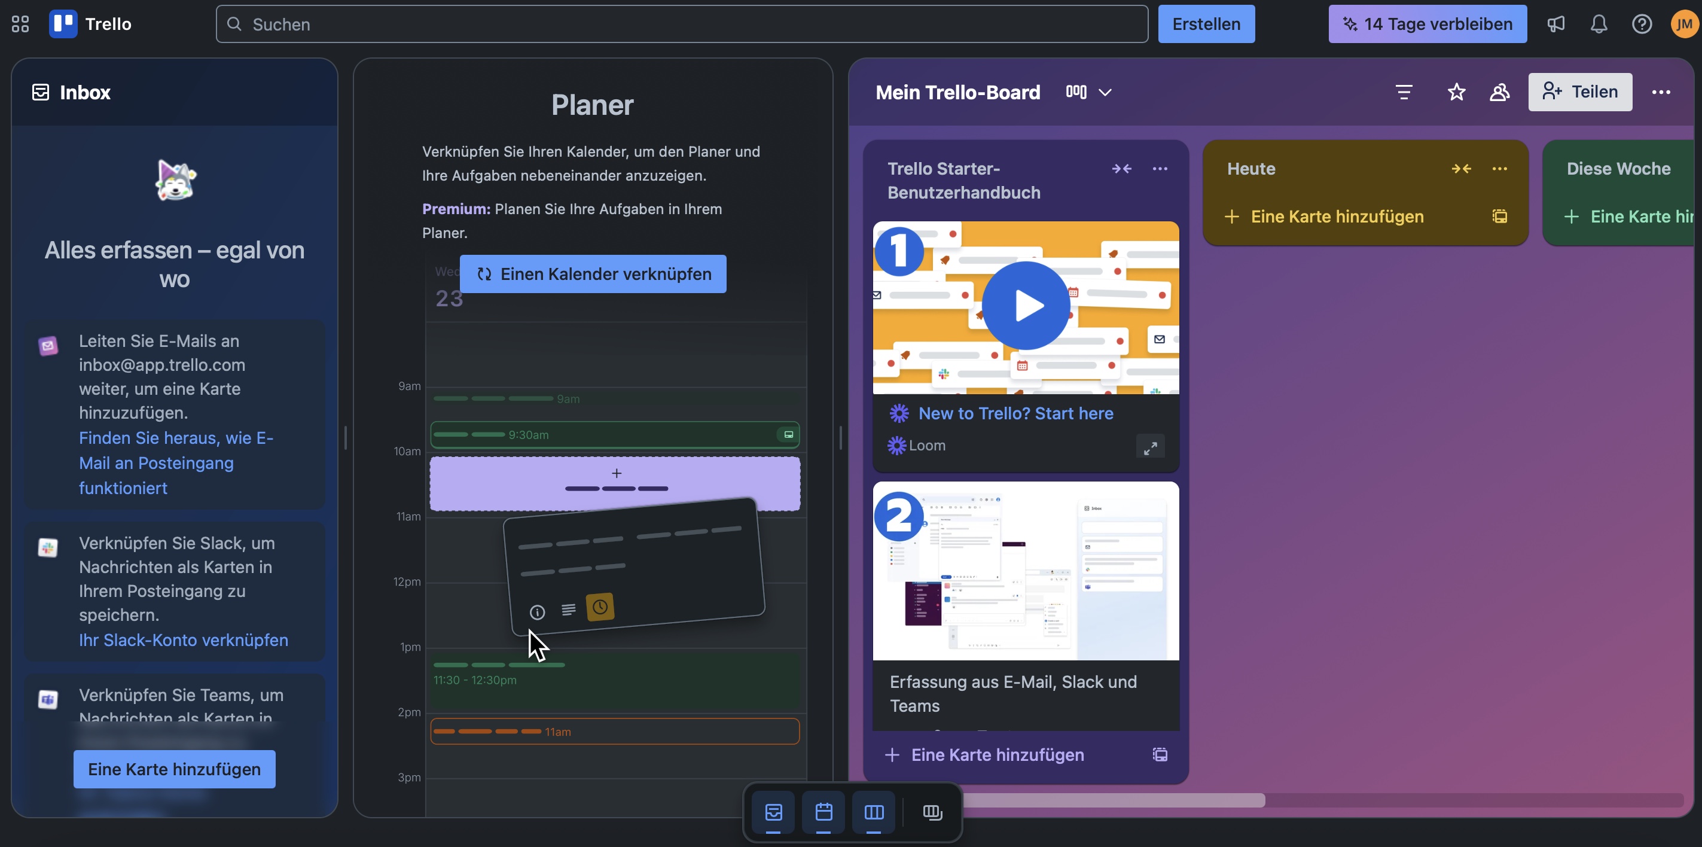The image size is (1702, 847).
Task: Open the app switcher grid icon
Action: pyautogui.click(x=20, y=24)
